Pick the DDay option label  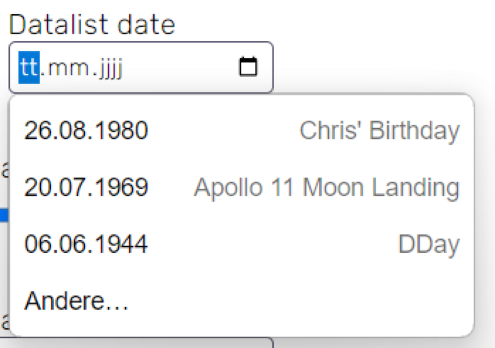pos(429,245)
